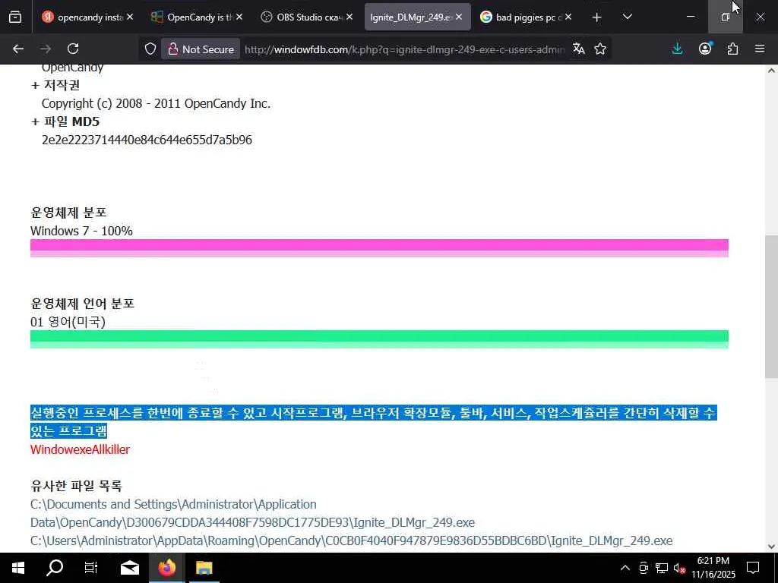Open Task View on the taskbar

click(91, 568)
